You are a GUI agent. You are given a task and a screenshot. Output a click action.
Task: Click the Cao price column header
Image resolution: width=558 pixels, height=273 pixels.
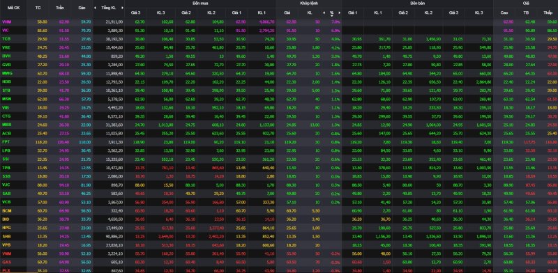point(504,13)
